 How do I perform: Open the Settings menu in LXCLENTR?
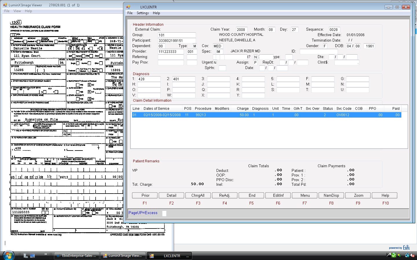[x=142, y=13]
